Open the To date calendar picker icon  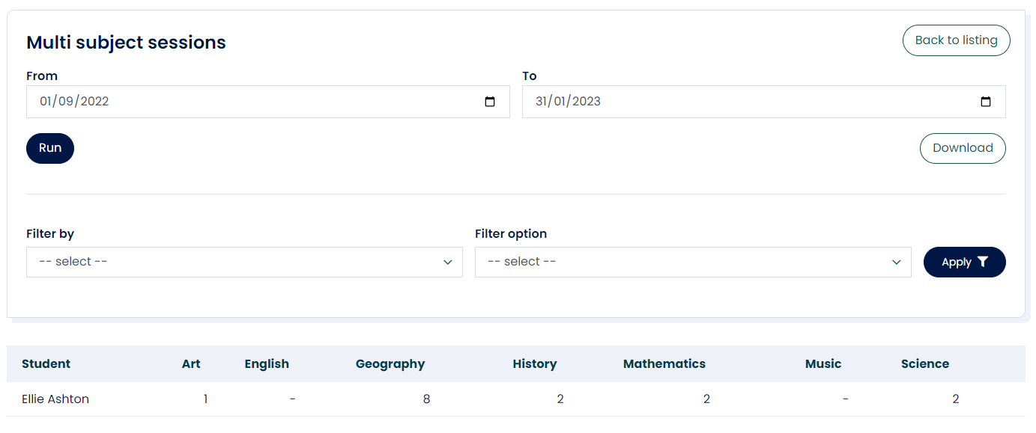(x=986, y=102)
